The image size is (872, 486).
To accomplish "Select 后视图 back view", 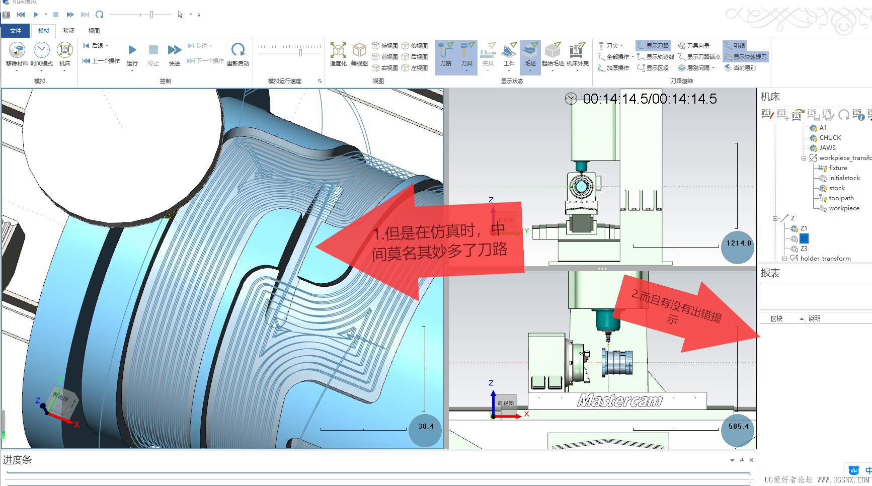I will [x=415, y=57].
